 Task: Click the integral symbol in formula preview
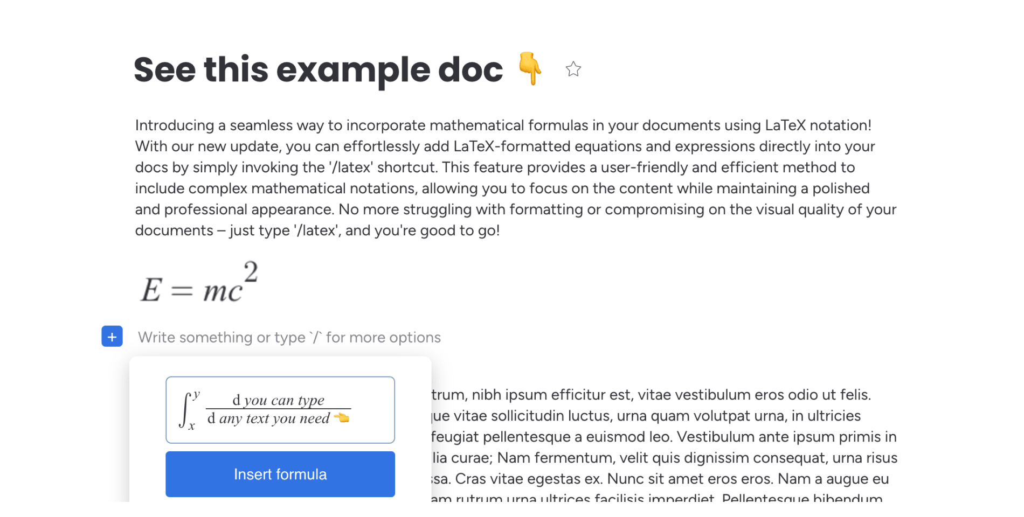click(x=185, y=410)
